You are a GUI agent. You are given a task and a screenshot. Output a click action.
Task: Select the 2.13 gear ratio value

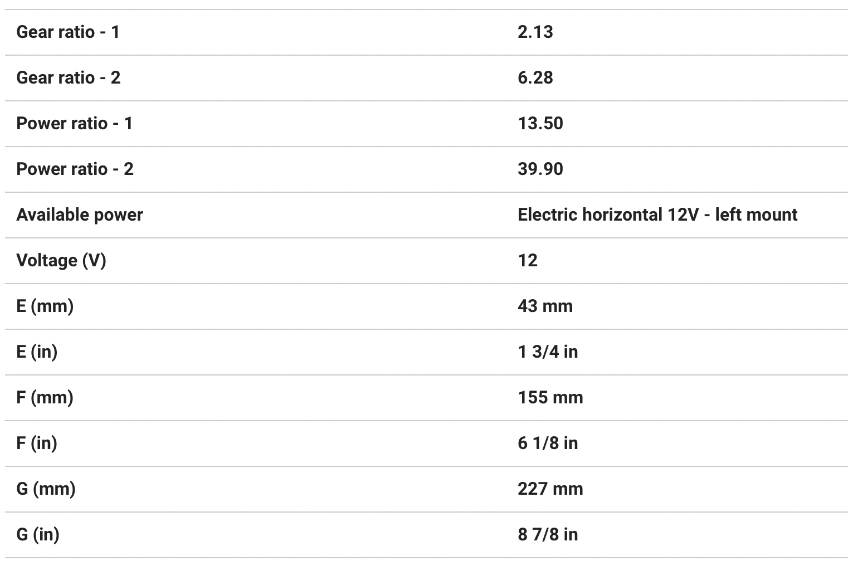[535, 32]
